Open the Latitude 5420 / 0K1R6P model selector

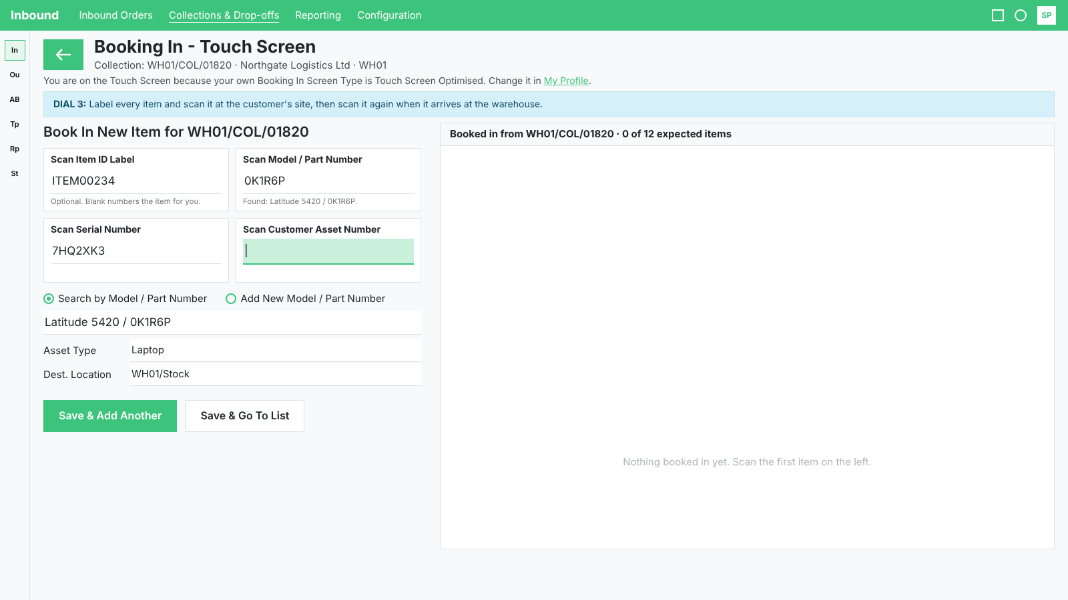tap(232, 322)
